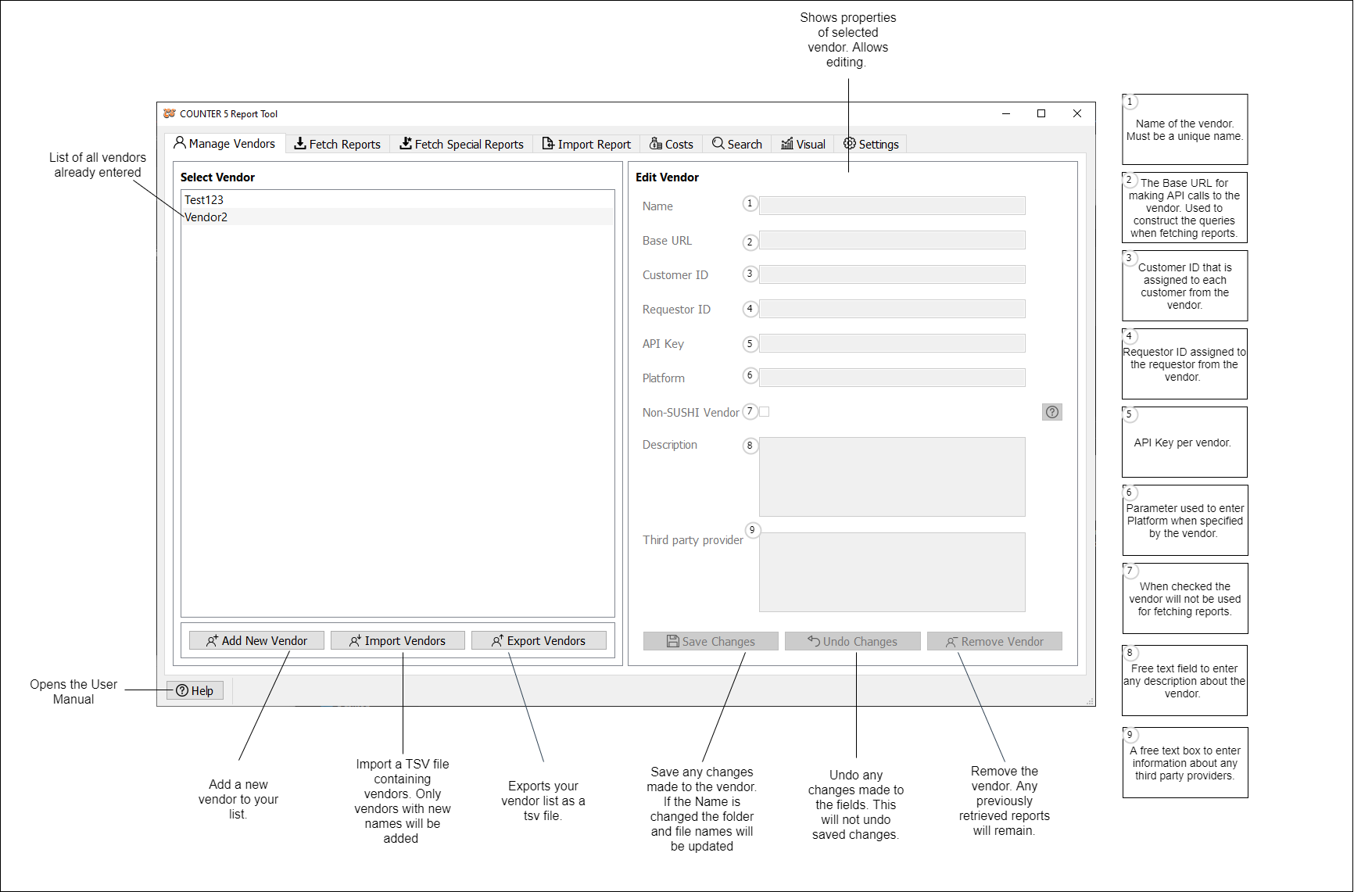Screen dimensions: 1354x892
Task: Click the Import Report icon
Action: point(547,144)
